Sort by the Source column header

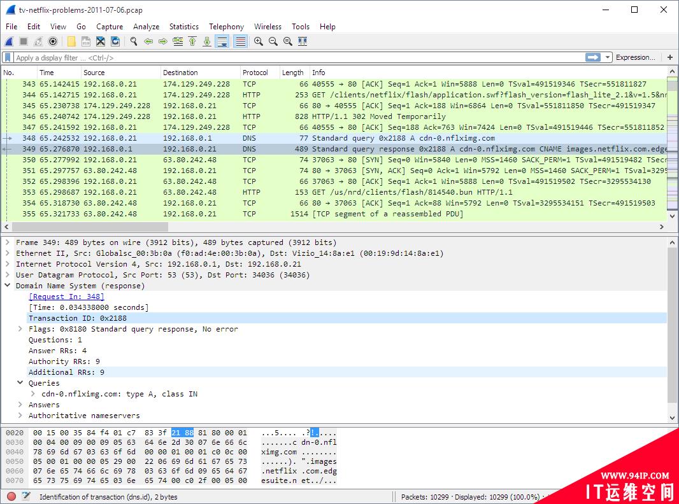[x=120, y=73]
